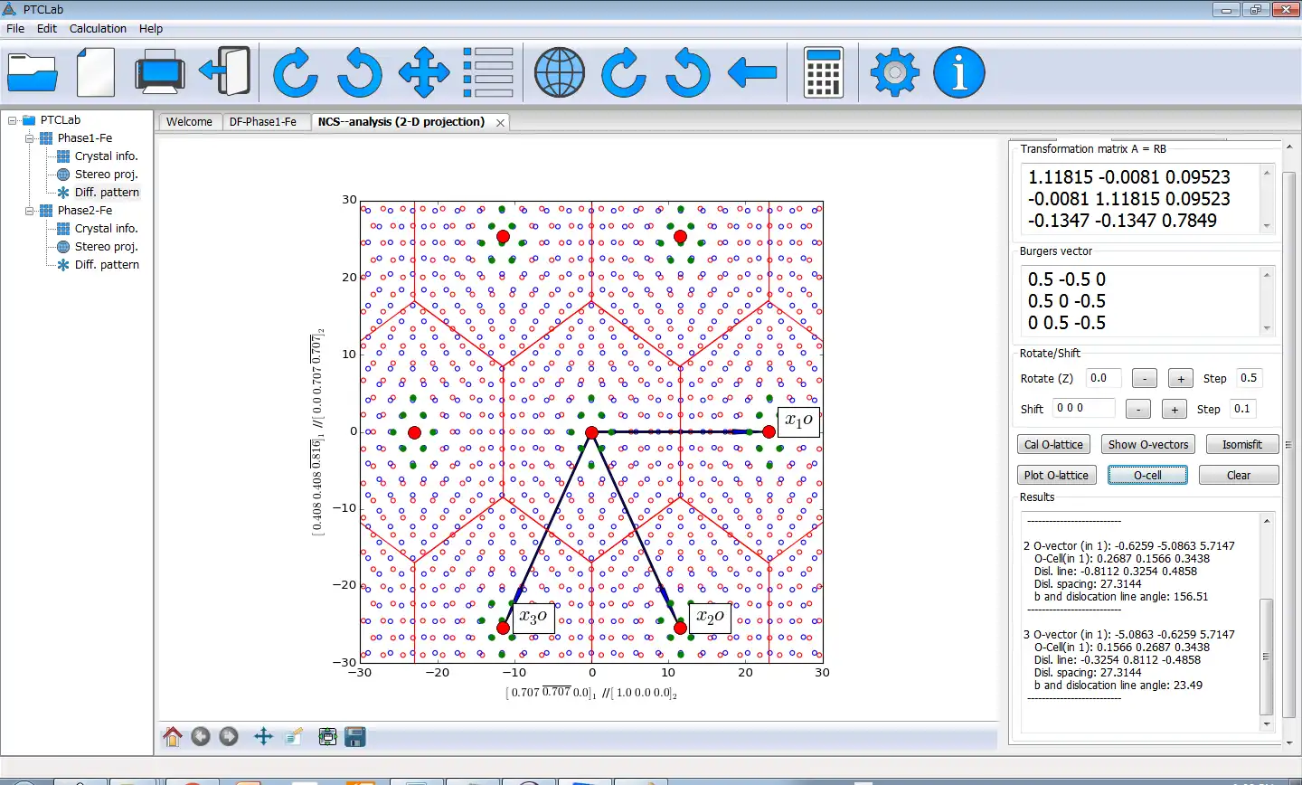The height and width of the screenshot is (785, 1302).
Task: Click the printer icon in the toolbar
Action: (160, 72)
